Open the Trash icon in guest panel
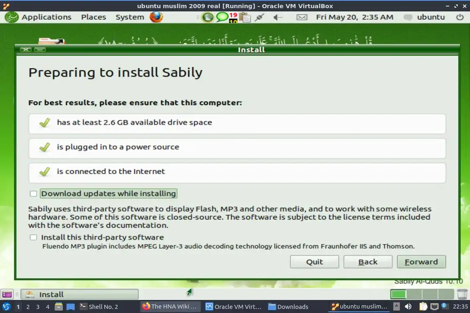 [462, 294]
